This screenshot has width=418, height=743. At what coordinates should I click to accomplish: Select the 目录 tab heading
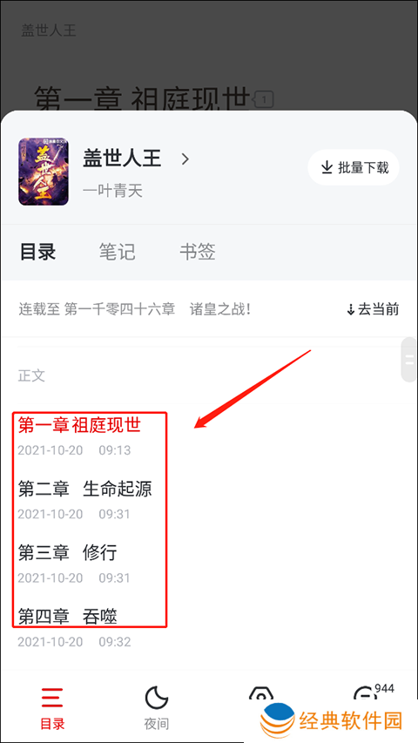tap(38, 252)
